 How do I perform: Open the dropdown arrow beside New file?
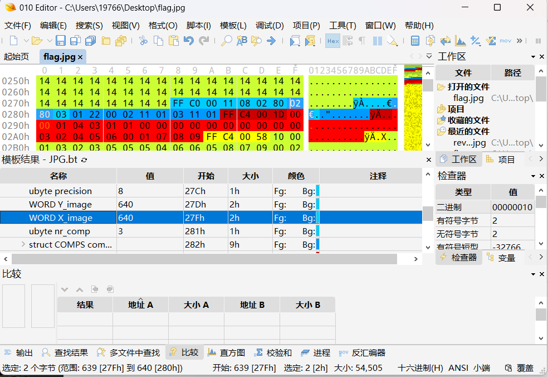[25, 41]
